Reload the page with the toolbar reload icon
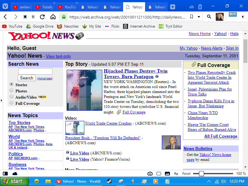Screen dimensions: 248x186 (43, 17)
